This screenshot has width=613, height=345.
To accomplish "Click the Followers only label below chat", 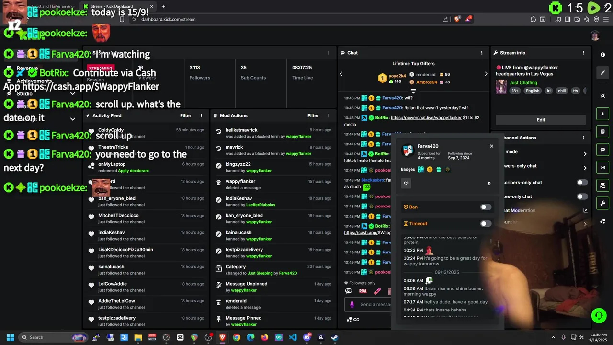I will tap(362, 283).
